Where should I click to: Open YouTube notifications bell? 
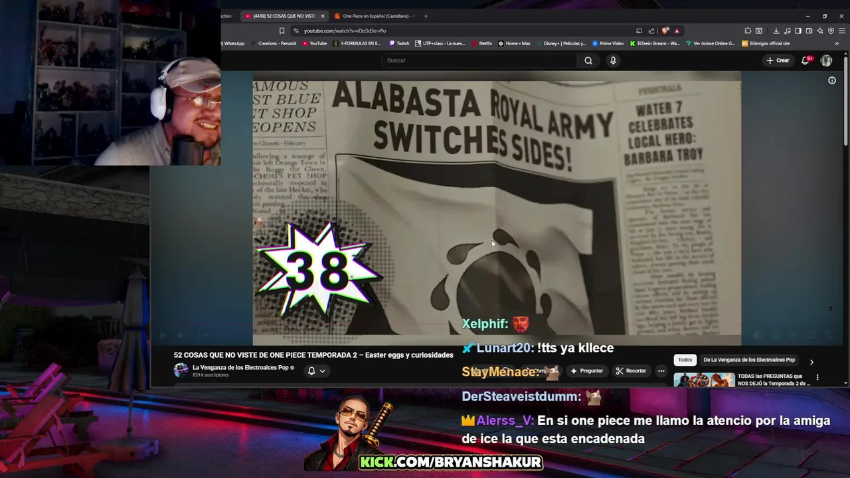click(806, 60)
